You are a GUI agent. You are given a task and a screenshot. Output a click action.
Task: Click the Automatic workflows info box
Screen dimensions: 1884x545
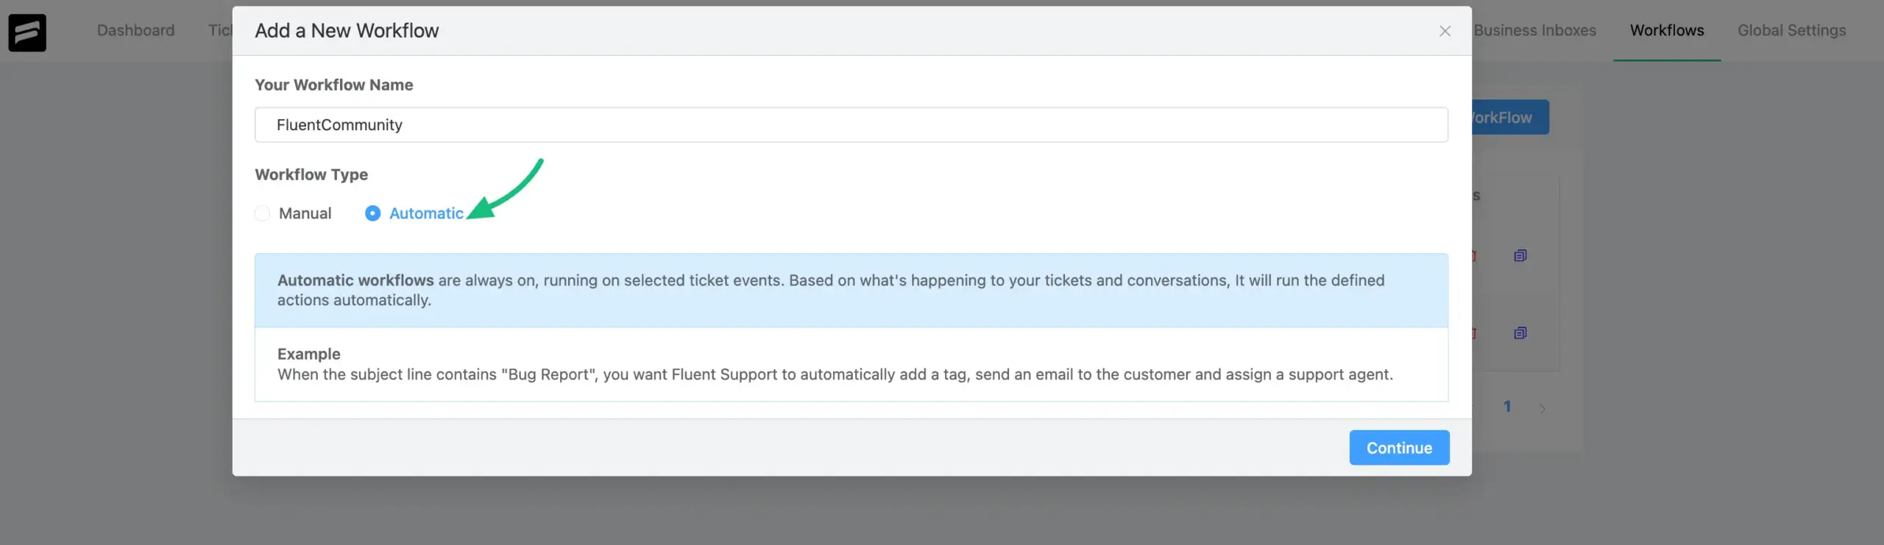(x=851, y=291)
